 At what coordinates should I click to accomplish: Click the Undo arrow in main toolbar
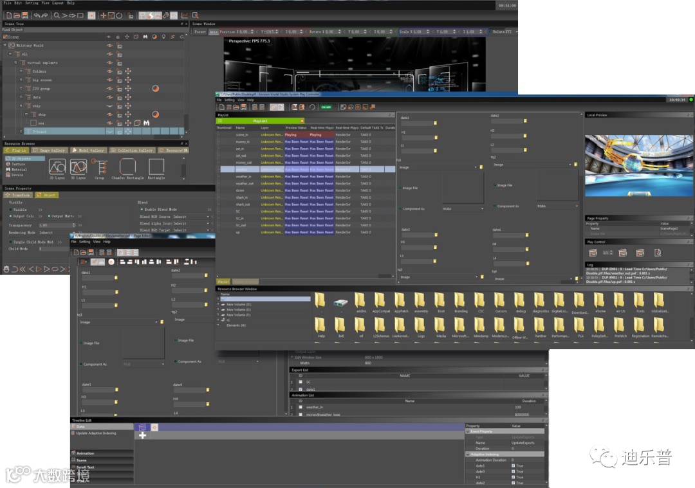coord(37,15)
